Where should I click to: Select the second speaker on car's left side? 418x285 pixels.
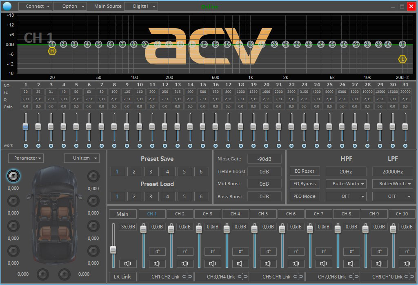(x=13, y=201)
